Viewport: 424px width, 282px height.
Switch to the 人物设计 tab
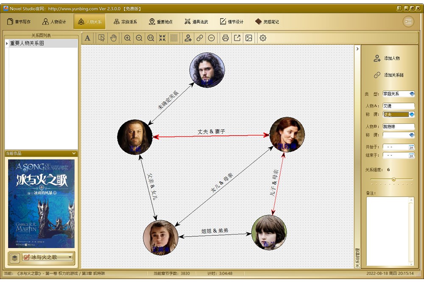point(54,22)
